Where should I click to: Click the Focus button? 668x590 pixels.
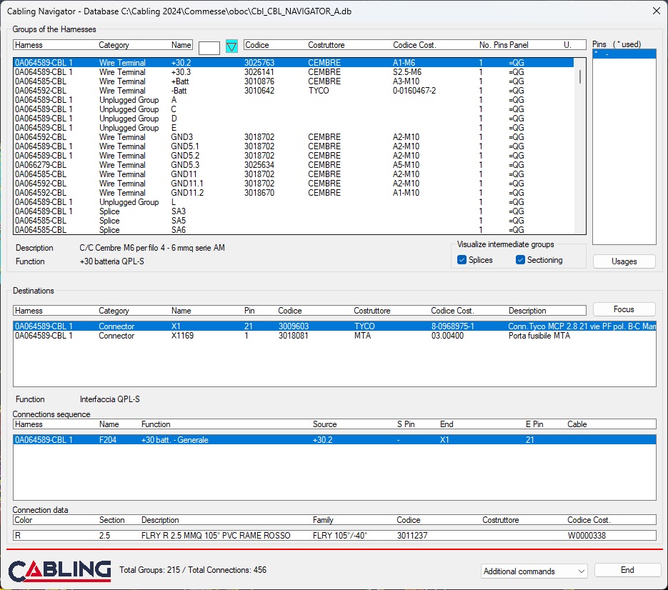click(624, 309)
